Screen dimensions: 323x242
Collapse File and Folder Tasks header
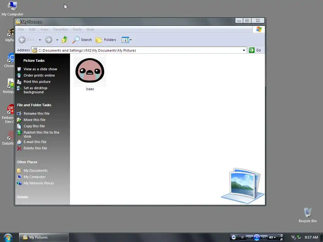[34, 105]
